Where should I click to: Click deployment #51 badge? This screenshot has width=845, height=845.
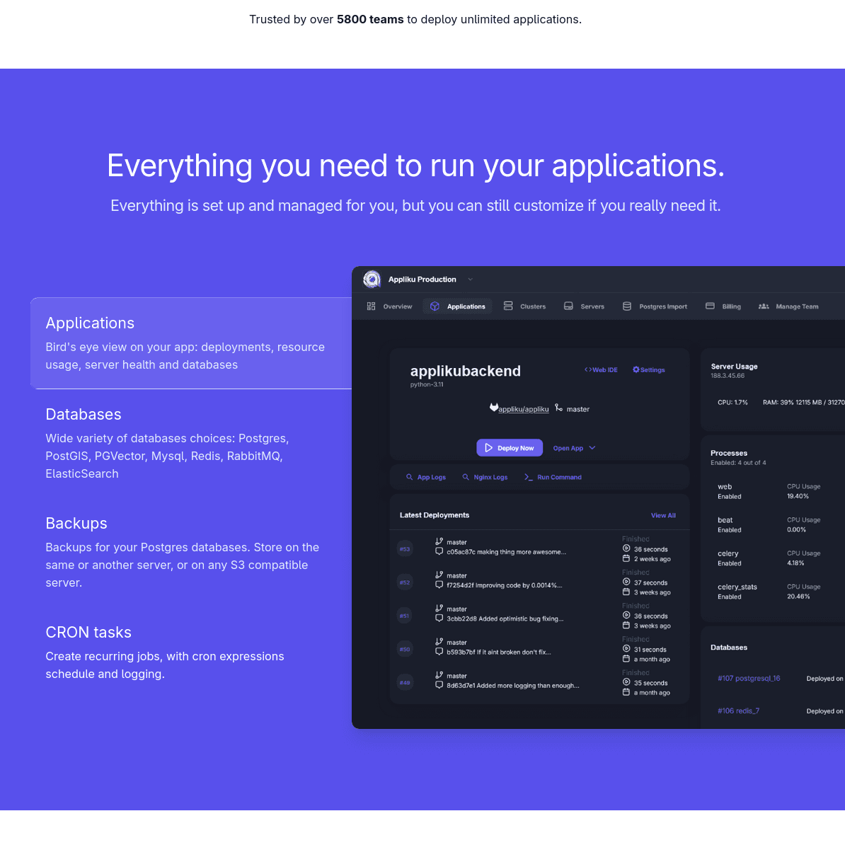tap(405, 616)
